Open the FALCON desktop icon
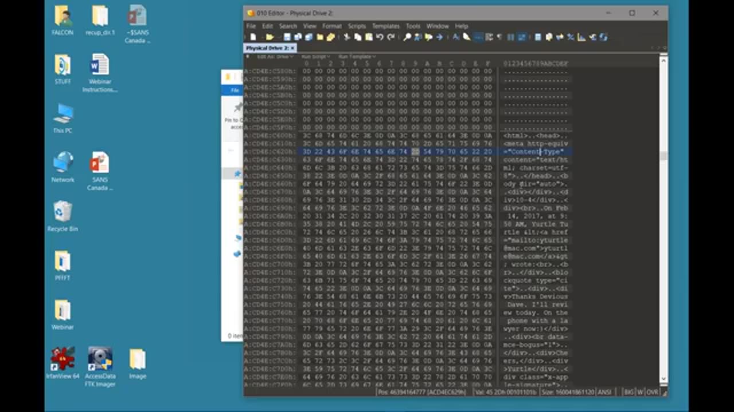Image resolution: width=734 pixels, height=412 pixels. pyautogui.click(x=63, y=21)
